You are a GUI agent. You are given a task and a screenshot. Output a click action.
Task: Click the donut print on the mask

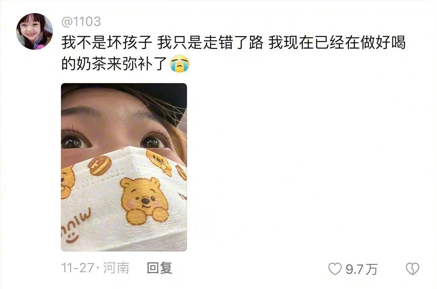tap(100, 166)
